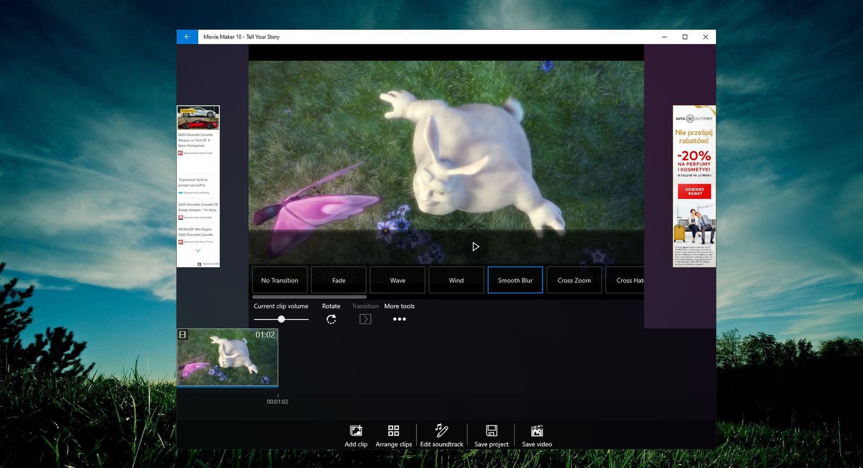
Task: Select the rabbit clip thumbnail in timeline
Action: click(x=227, y=358)
